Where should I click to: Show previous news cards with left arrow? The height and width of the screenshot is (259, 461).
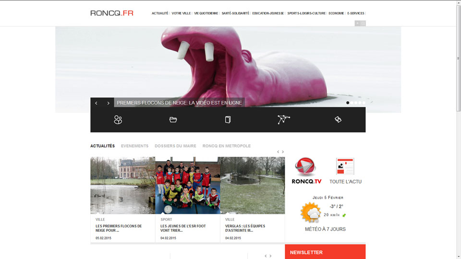point(278,152)
